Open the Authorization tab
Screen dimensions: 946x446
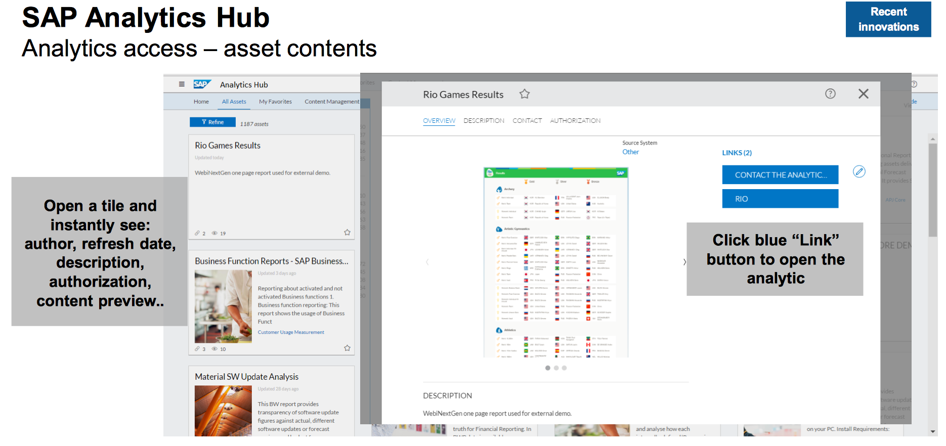coord(575,121)
